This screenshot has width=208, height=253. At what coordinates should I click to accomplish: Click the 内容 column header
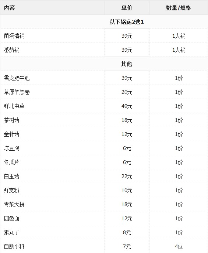(10, 8)
